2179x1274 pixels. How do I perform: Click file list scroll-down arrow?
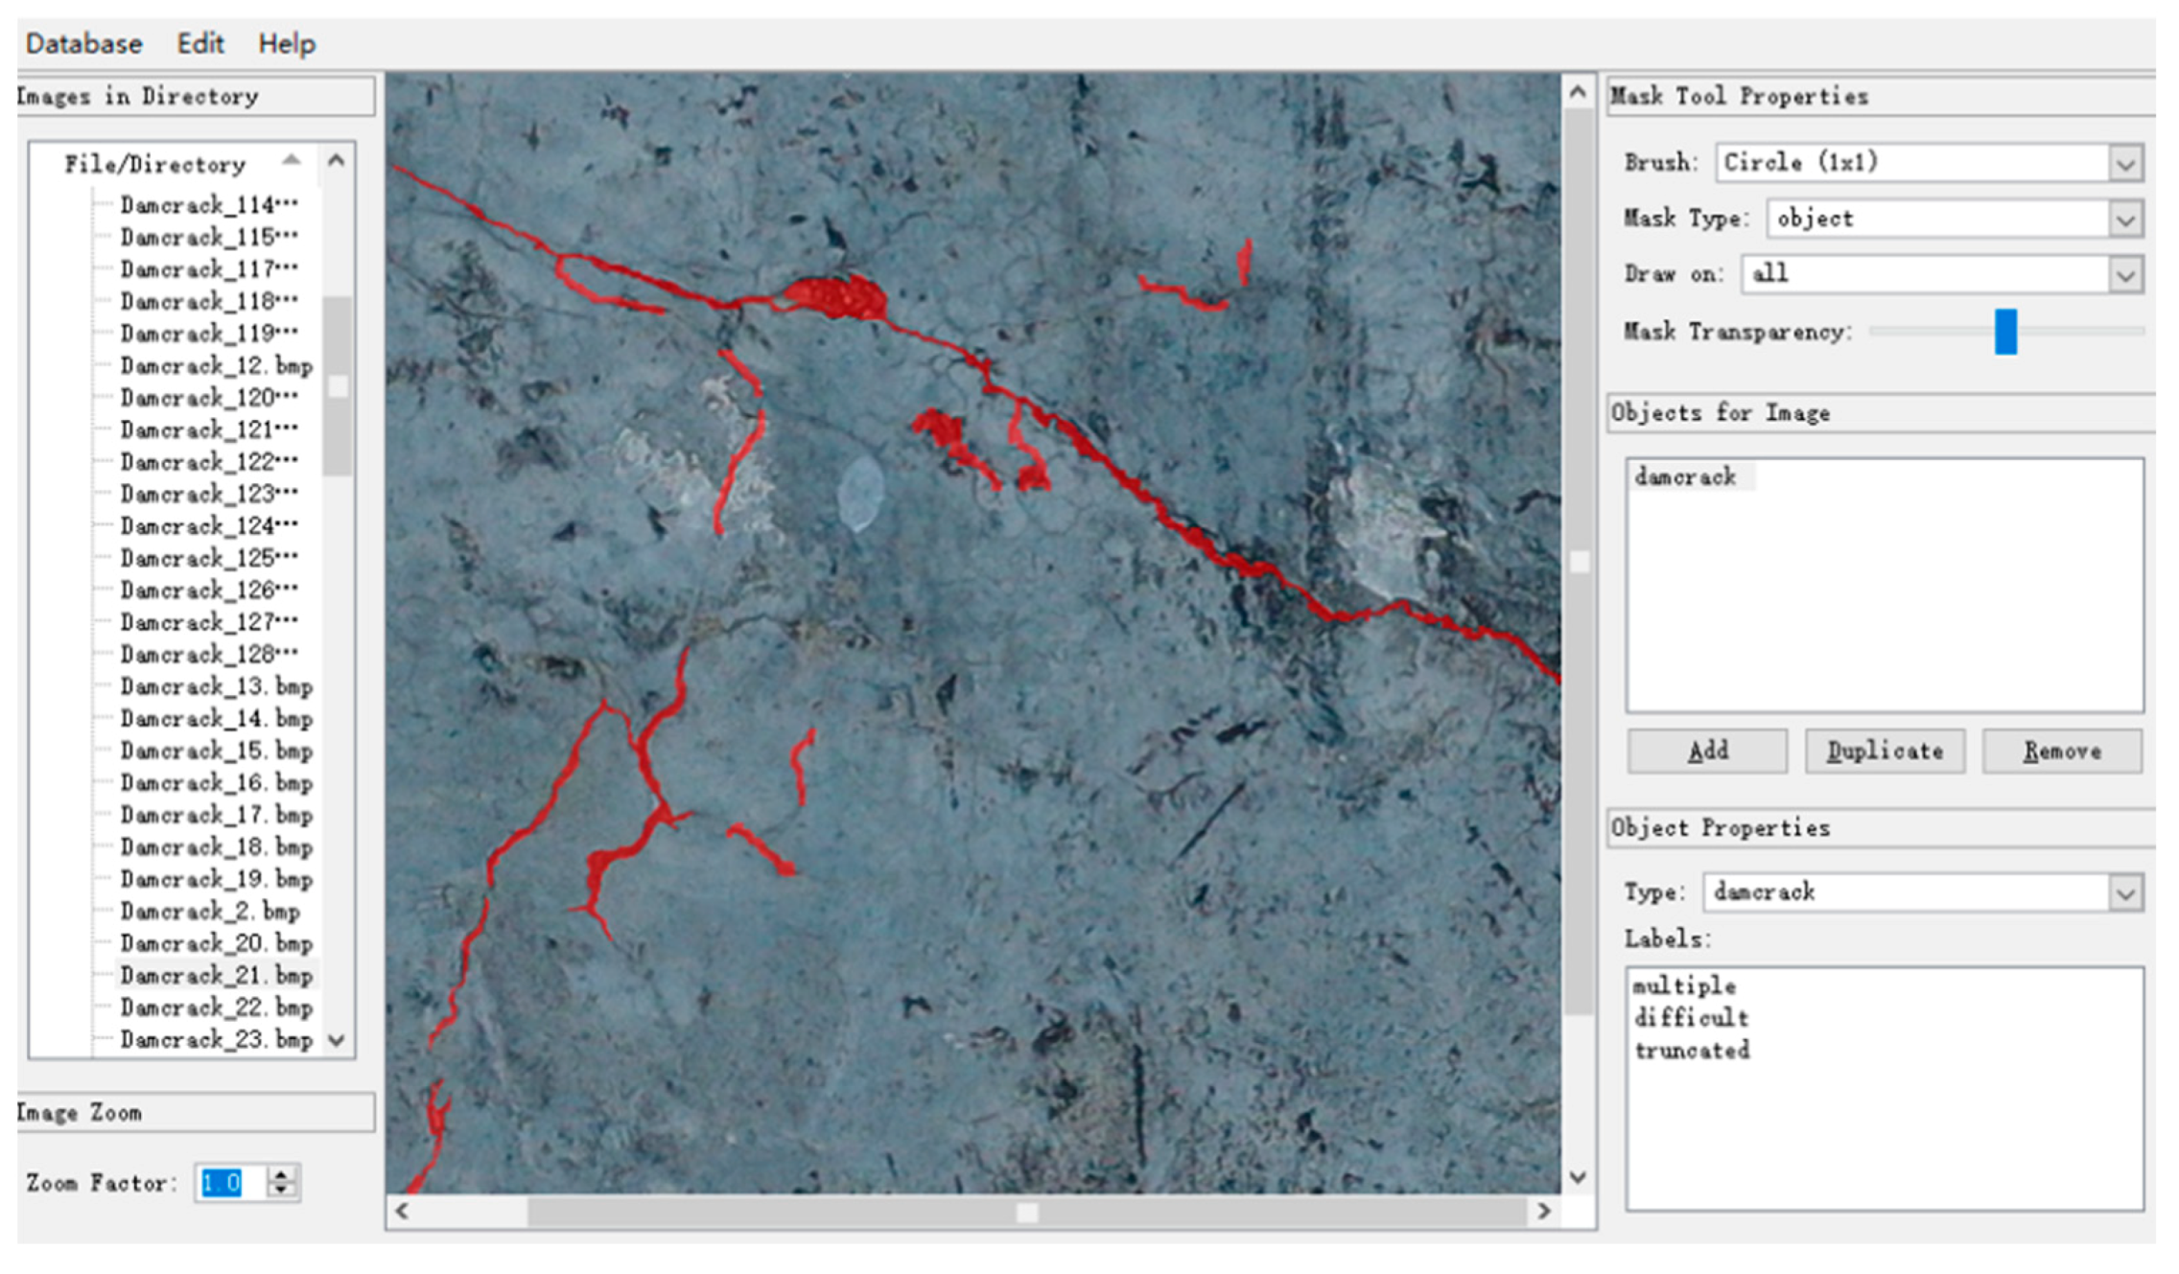tap(337, 1040)
